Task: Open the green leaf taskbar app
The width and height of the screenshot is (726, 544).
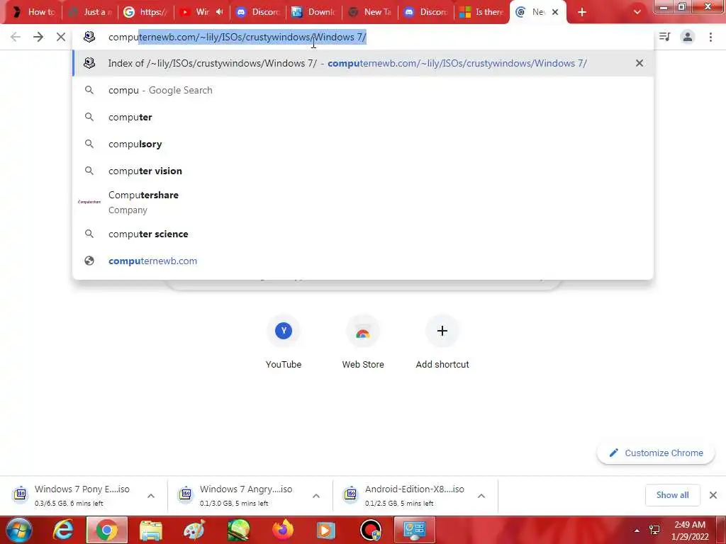Action: click(238, 530)
